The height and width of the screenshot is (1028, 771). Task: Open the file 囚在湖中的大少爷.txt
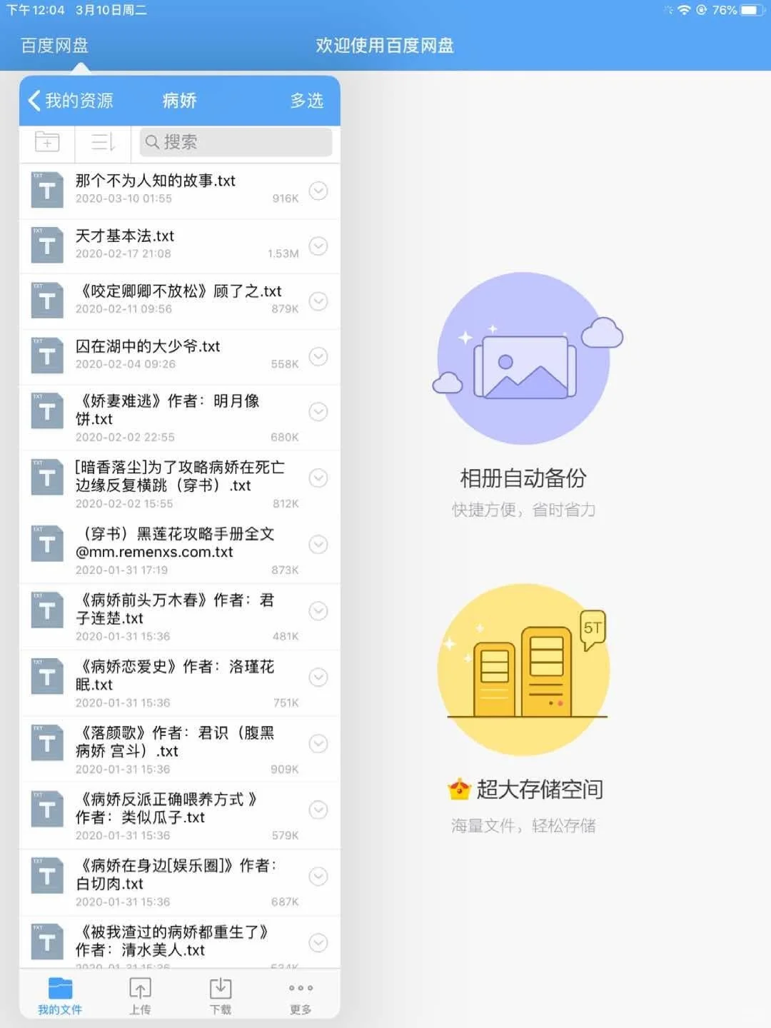tap(180, 357)
